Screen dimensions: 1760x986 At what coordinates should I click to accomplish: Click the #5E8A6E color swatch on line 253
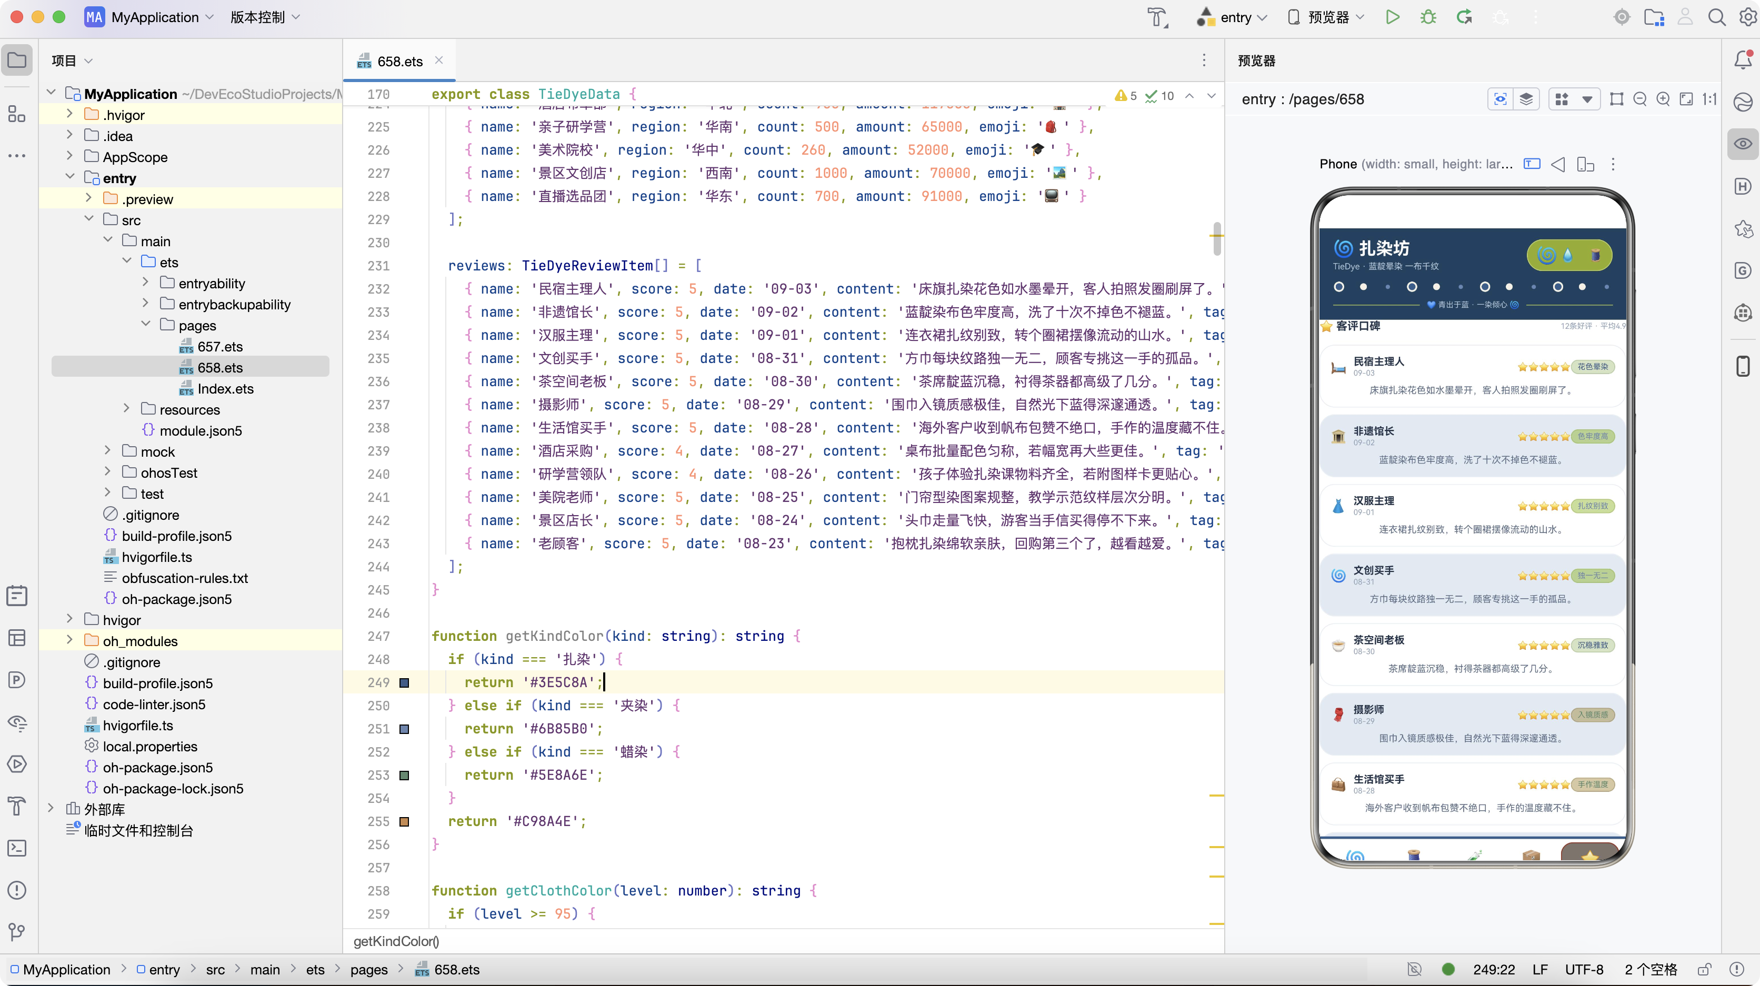(x=404, y=775)
